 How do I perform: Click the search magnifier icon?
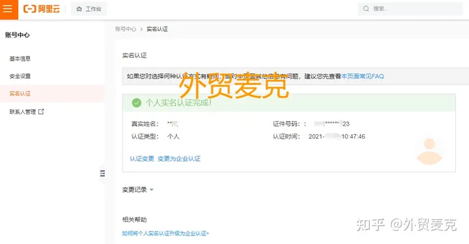click(x=366, y=8)
